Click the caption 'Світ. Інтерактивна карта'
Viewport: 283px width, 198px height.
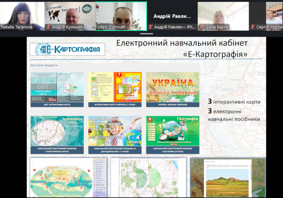pos(57,105)
